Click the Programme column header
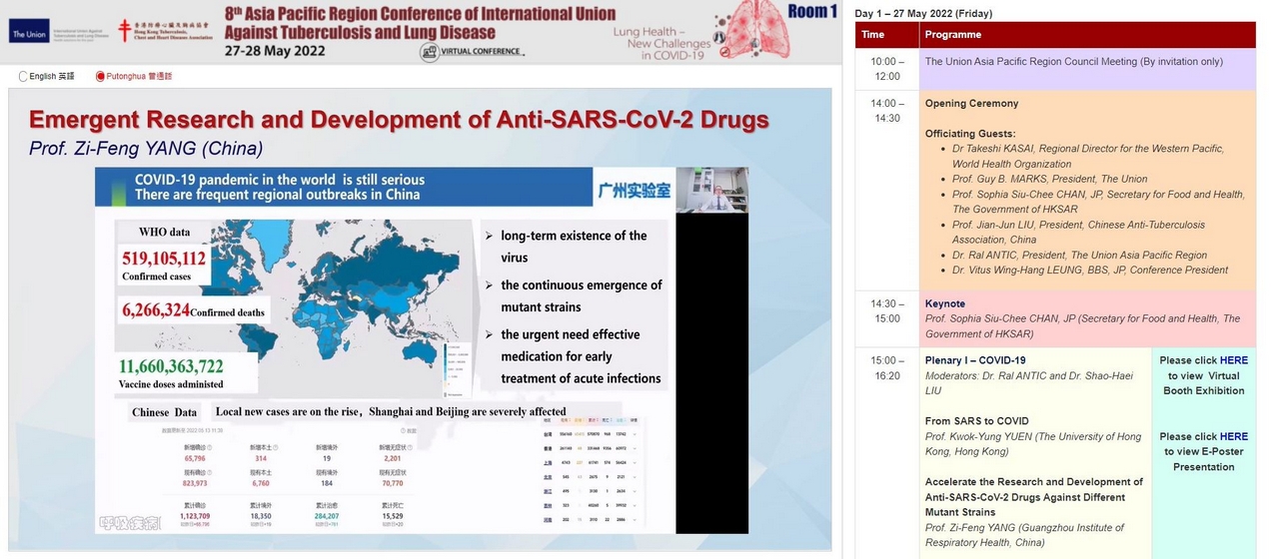This screenshot has width=1279, height=559. pyautogui.click(x=953, y=35)
